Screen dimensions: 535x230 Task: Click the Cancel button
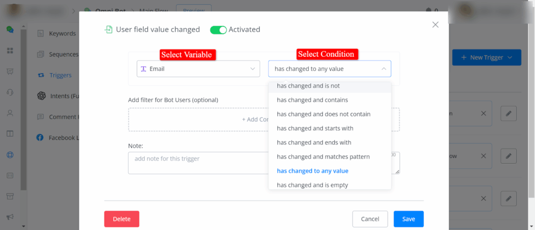point(370,219)
